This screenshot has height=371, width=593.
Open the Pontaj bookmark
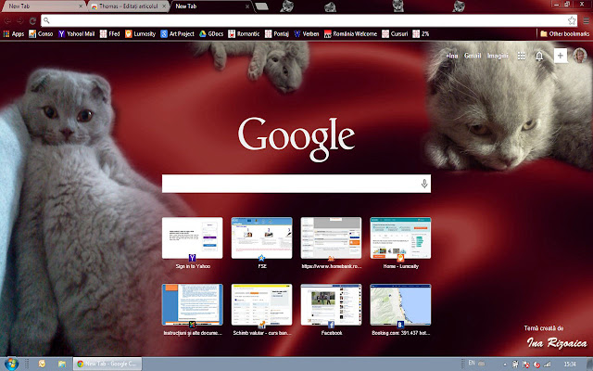pyautogui.click(x=277, y=34)
